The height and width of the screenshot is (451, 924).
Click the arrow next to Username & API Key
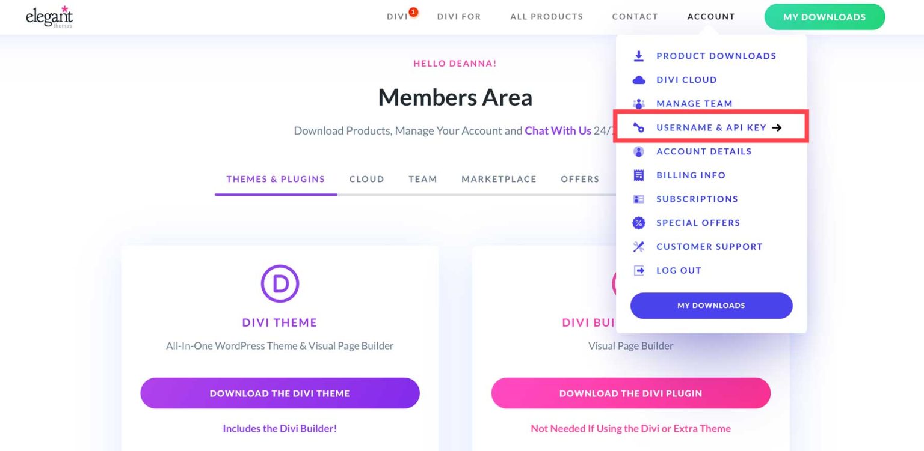point(777,127)
